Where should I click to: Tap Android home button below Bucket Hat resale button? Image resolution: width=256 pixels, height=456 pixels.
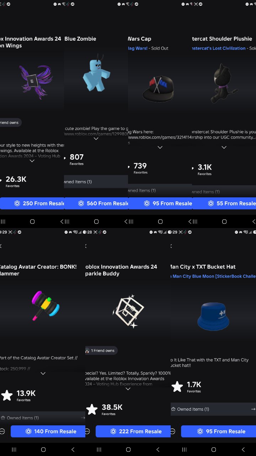tap(214, 450)
